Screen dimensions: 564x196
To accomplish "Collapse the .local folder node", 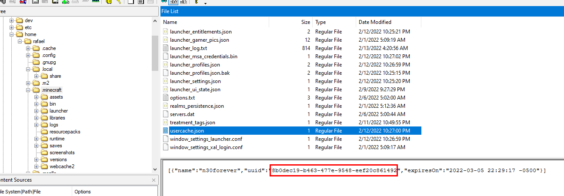I will point(28,69).
